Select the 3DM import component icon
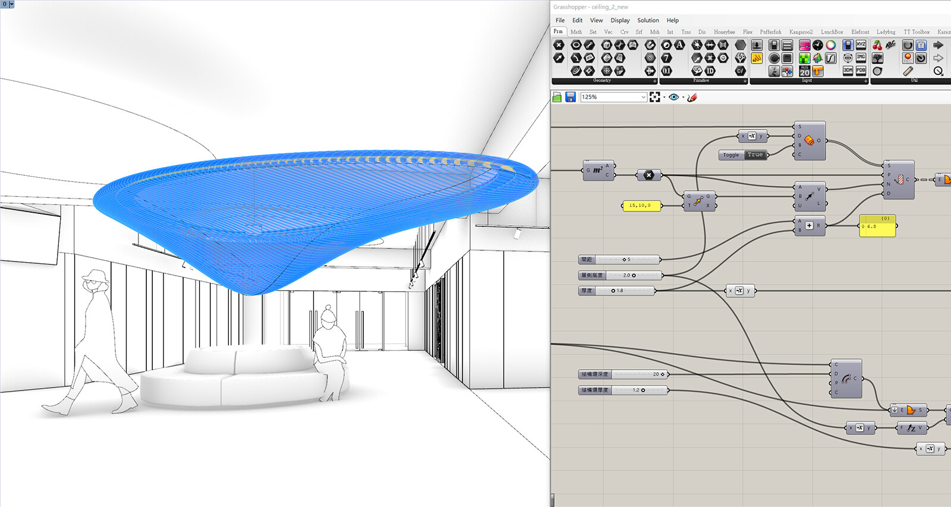This screenshot has width=951, height=507. click(848, 71)
